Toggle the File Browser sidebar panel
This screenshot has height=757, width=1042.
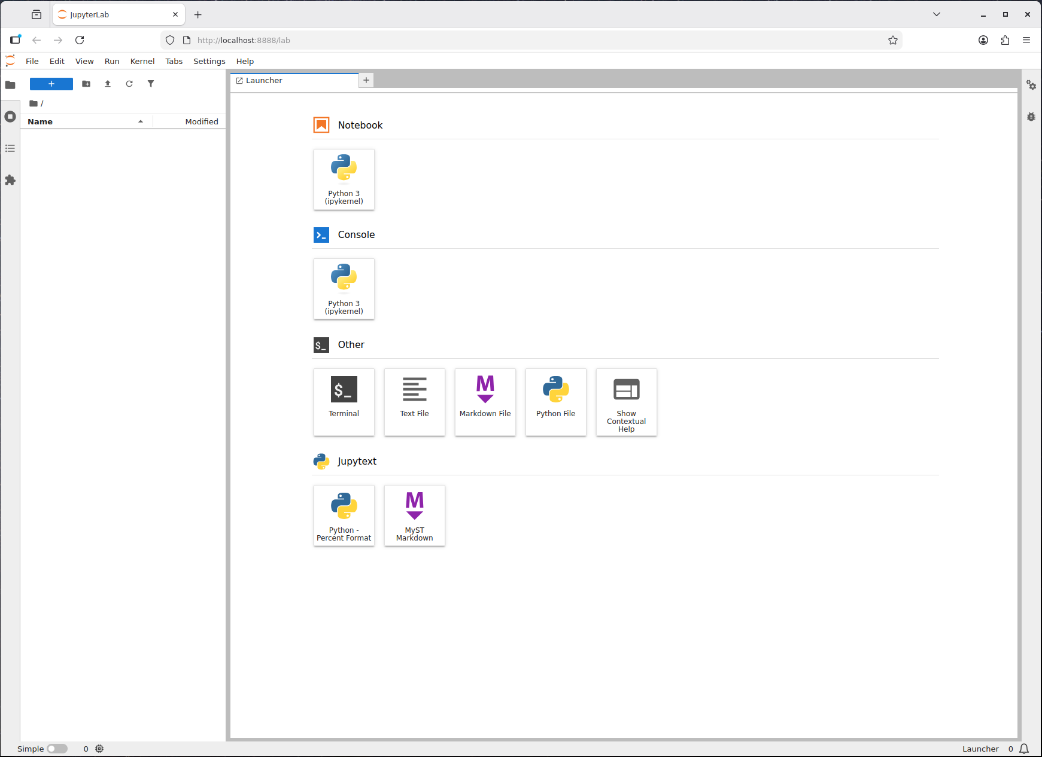point(10,85)
